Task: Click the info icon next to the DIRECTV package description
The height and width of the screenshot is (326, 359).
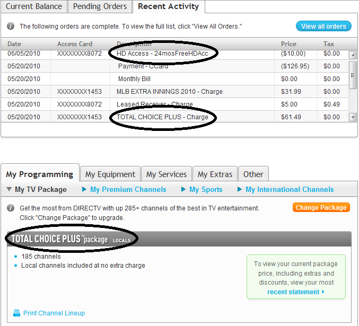Action: 11,208
